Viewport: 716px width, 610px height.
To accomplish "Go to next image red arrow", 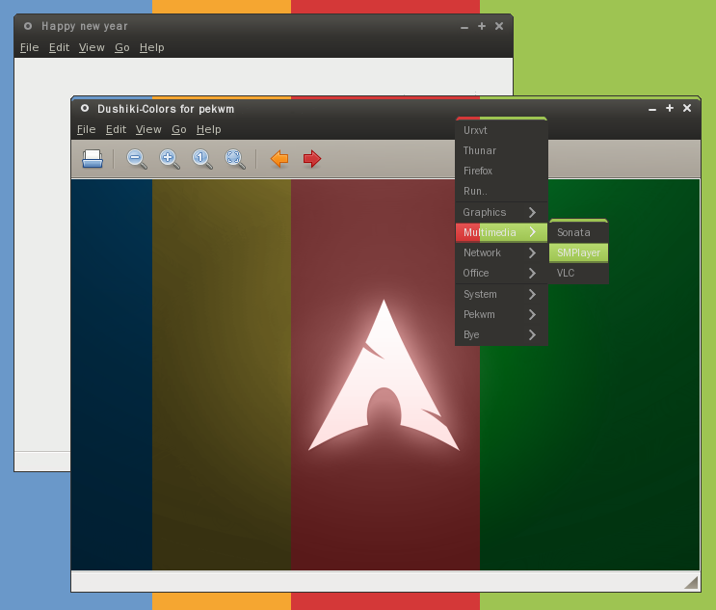I will tap(312, 159).
